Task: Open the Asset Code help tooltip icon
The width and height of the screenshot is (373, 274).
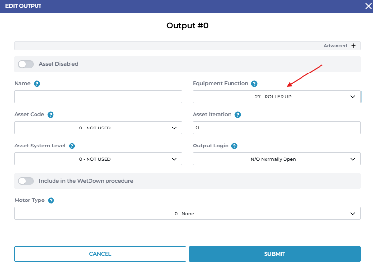Action: tap(51, 115)
